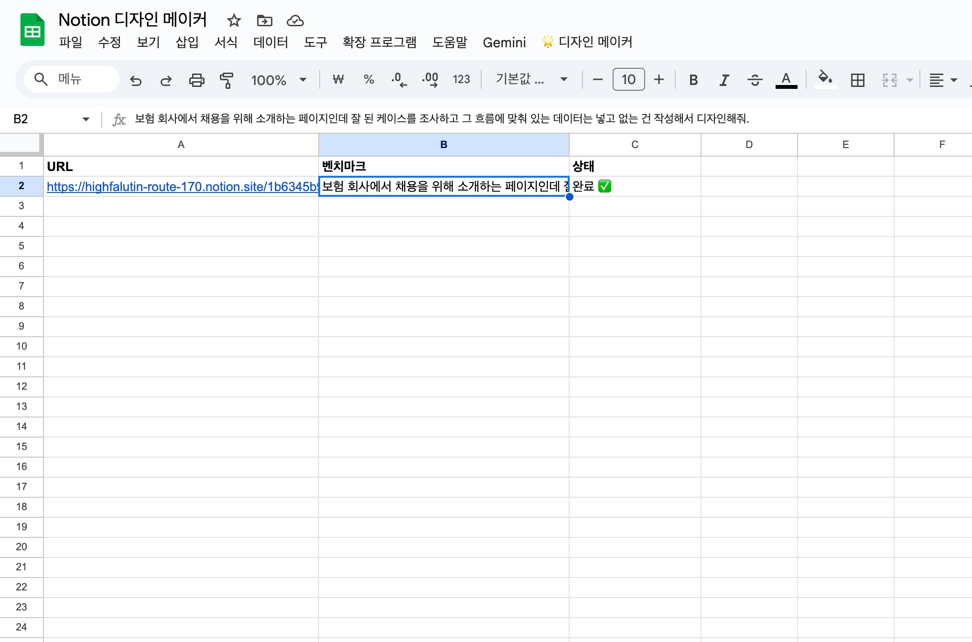Click the font size input field

pyautogui.click(x=628, y=80)
